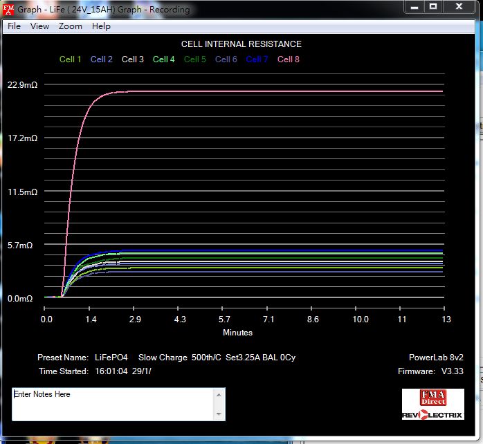Toggle the Cell 2 legend label
This screenshot has height=444, width=483.
tap(102, 59)
